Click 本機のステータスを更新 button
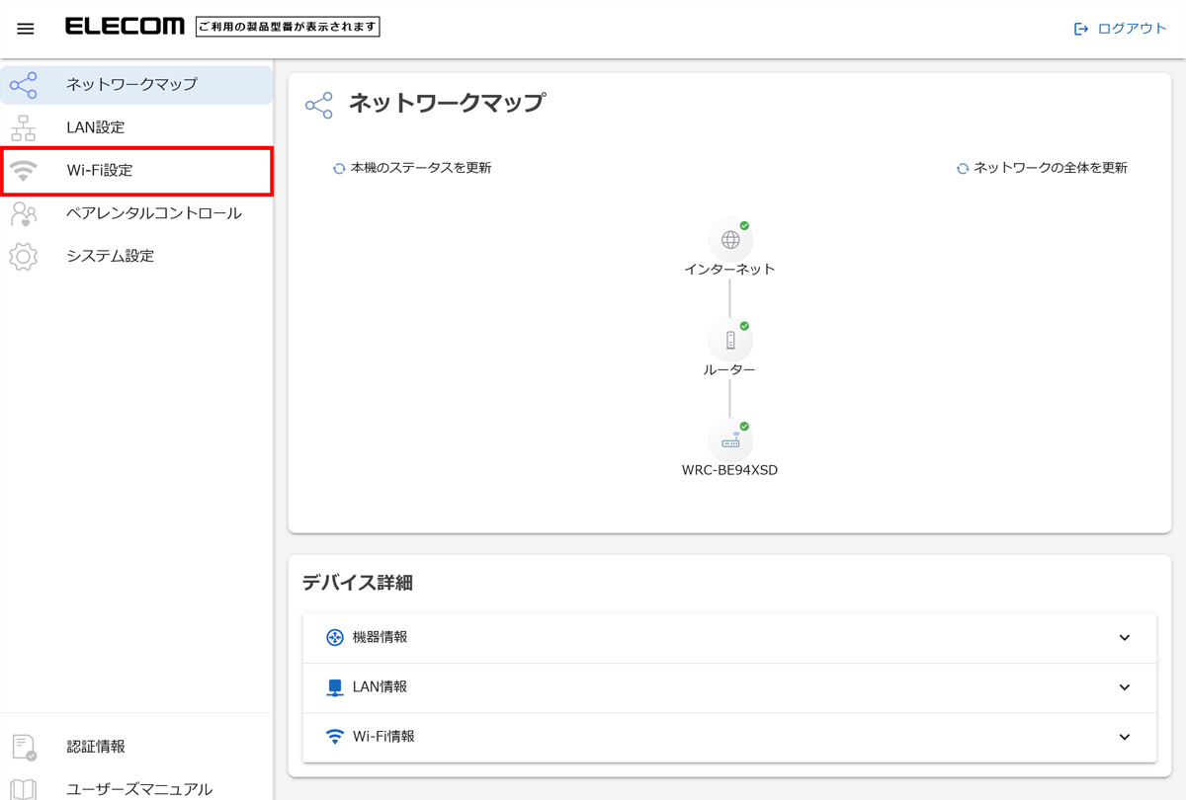Image resolution: width=1186 pixels, height=800 pixels. (412, 168)
